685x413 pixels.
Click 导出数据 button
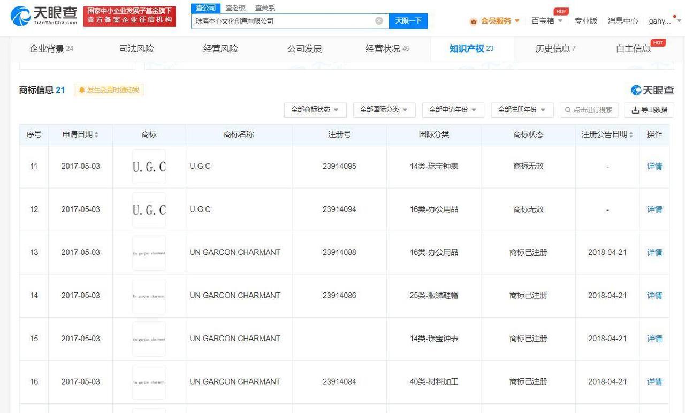point(649,110)
